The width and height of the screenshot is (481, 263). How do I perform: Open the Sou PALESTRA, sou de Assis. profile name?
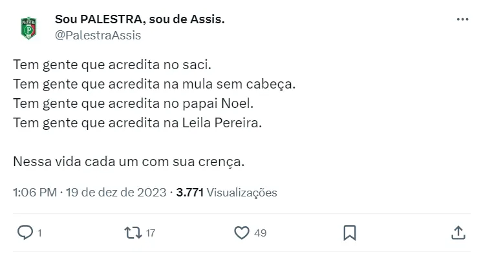coord(140,20)
